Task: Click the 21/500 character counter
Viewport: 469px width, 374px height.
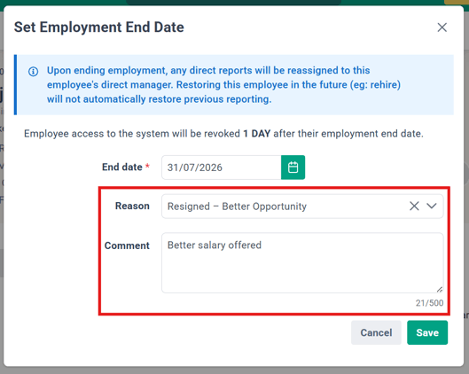Action: [x=429, y=303]
